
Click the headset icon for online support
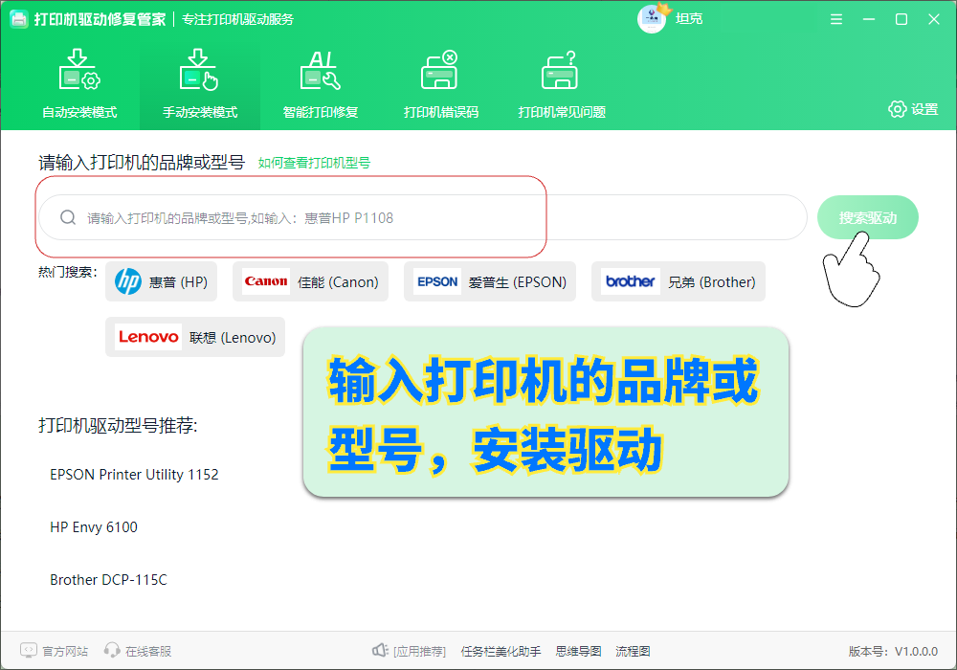point(112,651)
